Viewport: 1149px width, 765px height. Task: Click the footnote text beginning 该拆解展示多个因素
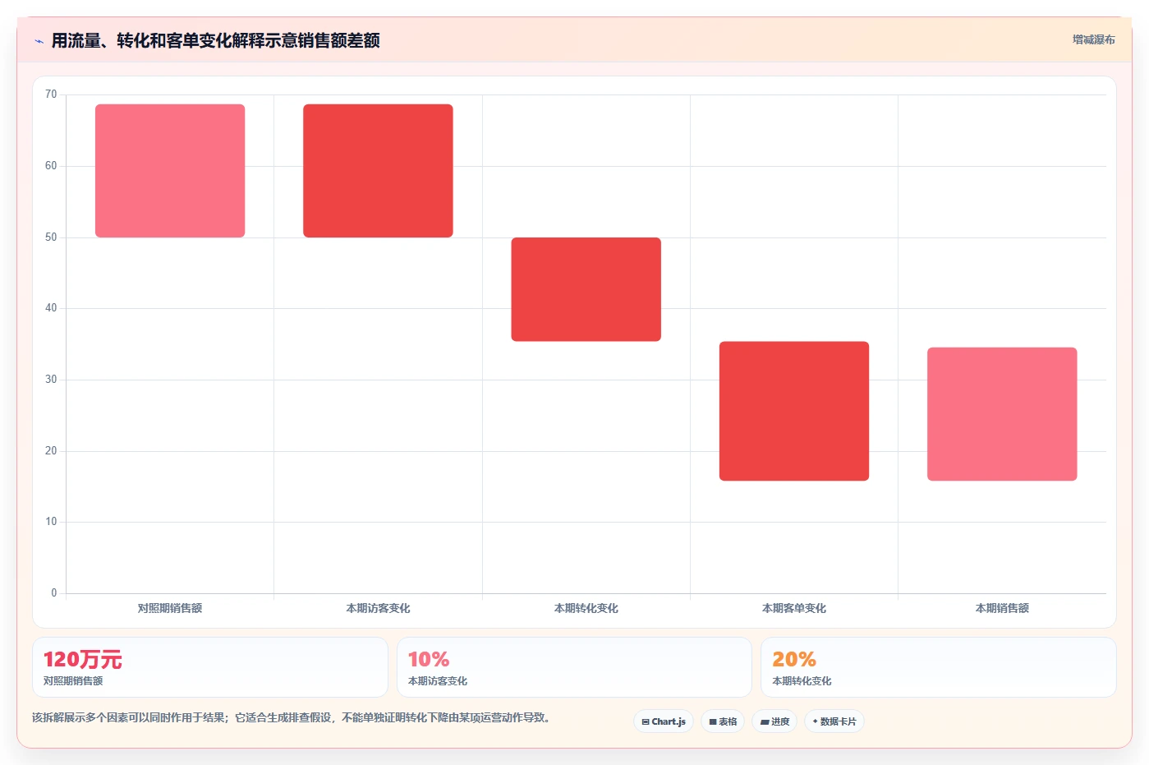(x=292, y=717)
